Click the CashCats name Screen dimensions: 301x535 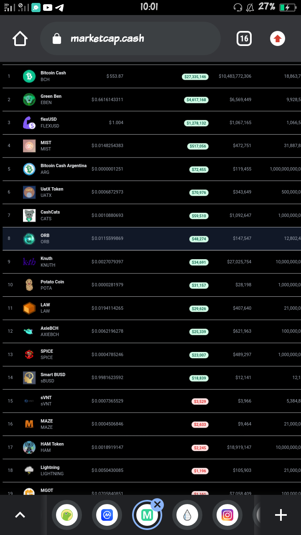[x=50, y=212]
